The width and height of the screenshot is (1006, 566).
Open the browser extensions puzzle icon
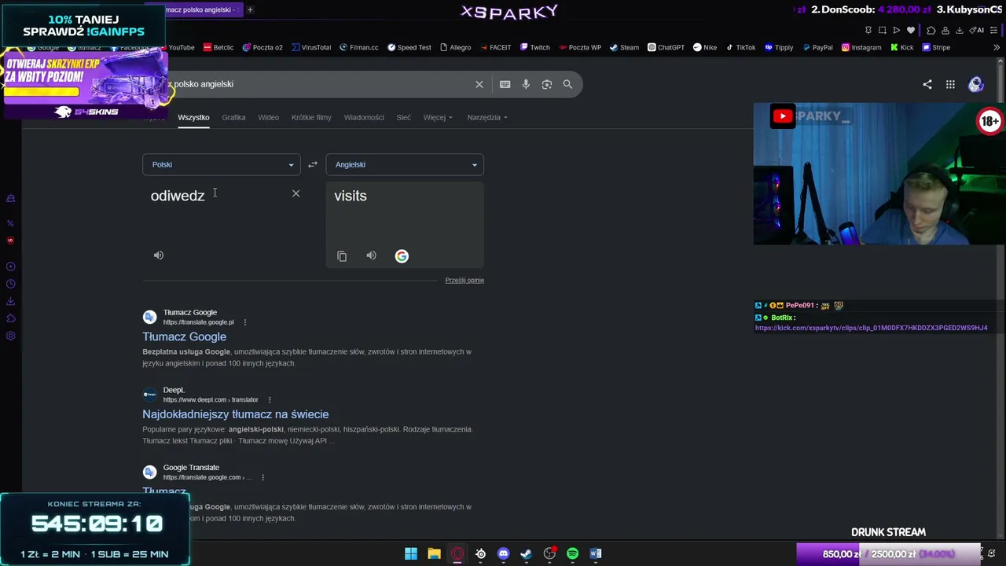click(x=931, y=30)
